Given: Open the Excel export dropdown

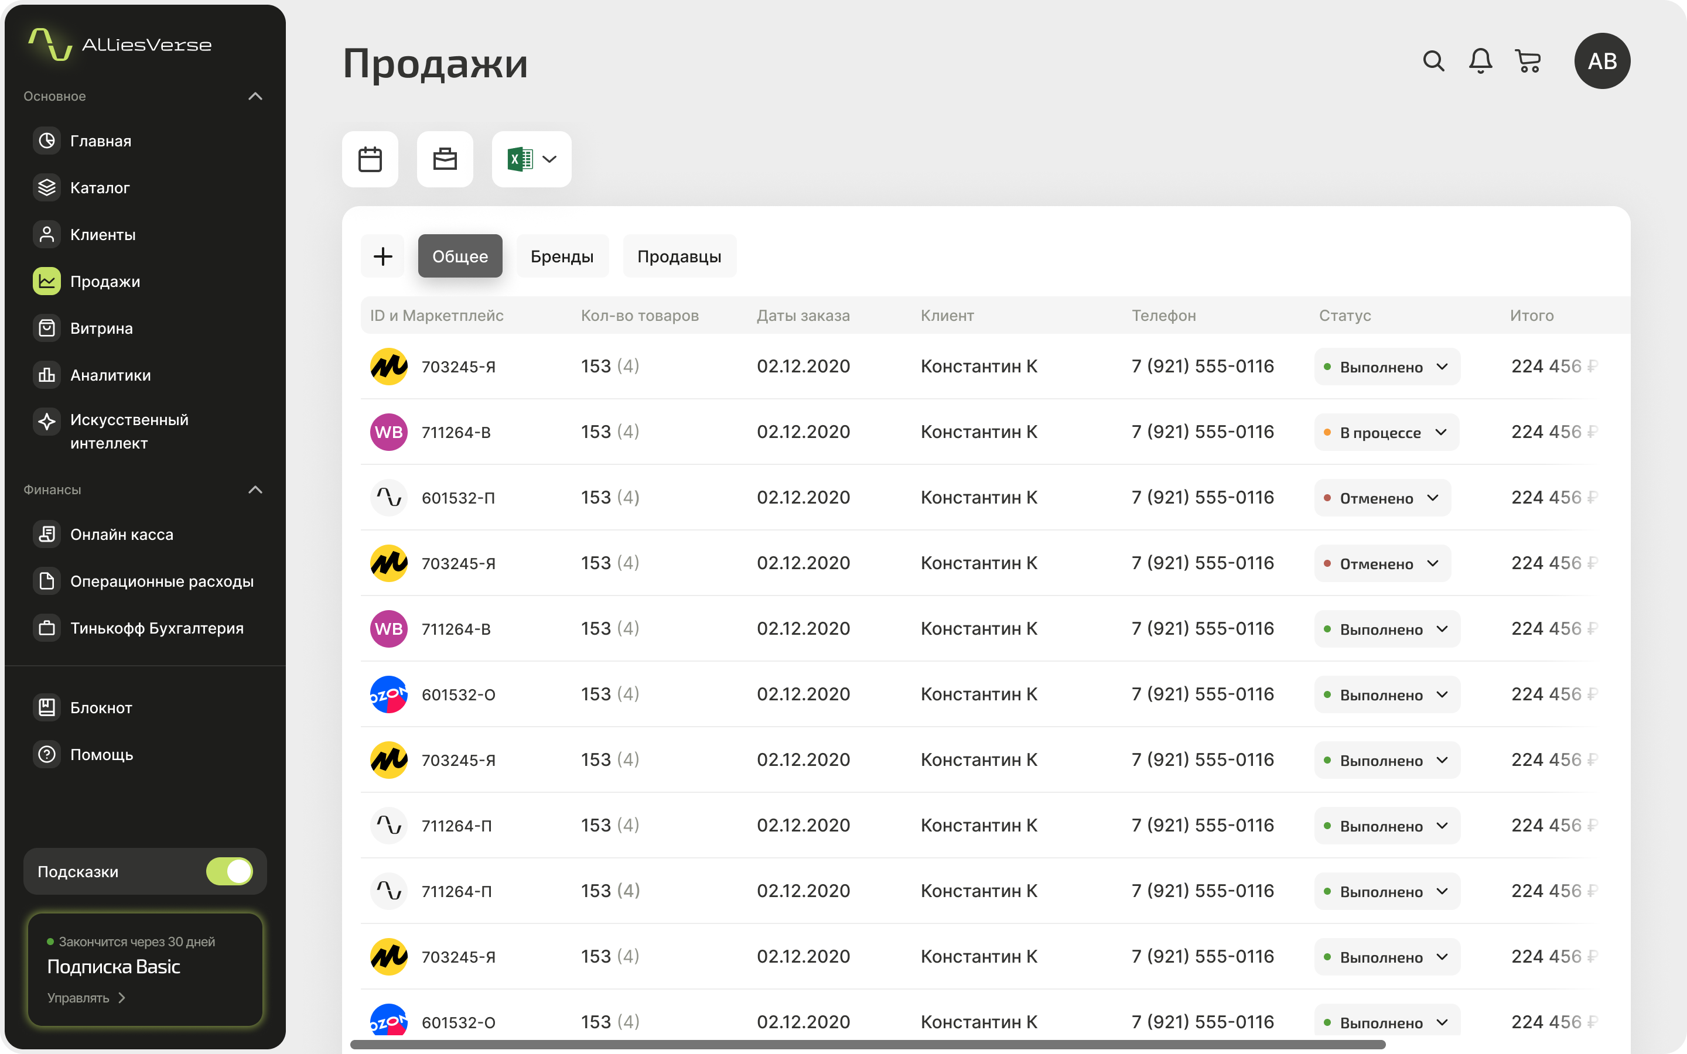Looking at the screenshot, I should pos(531,159).
